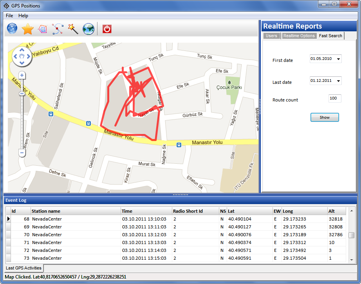The height and width of the screenshot is (284, 361).
Task: Pan the map left with the arrow
Action: [15, 56]
